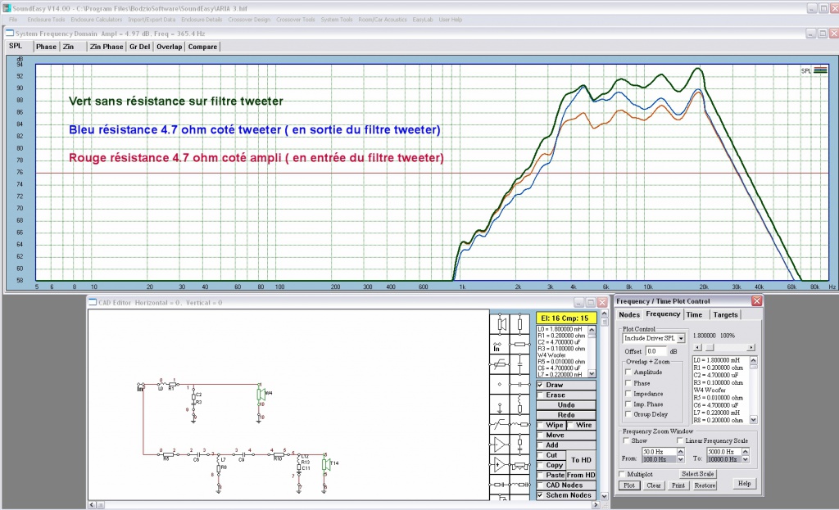Screen dimensions: 839x510
Task: Click the Offset dB input field
Action: [x=656, y=351]
